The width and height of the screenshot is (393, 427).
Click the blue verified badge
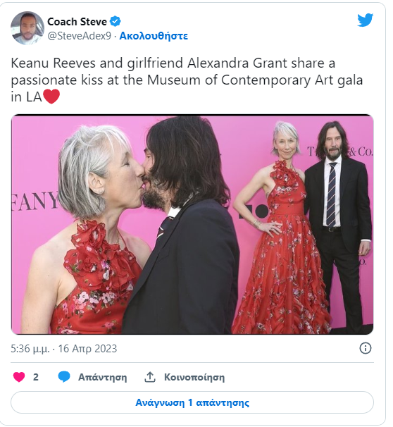(x=115, y=21)
